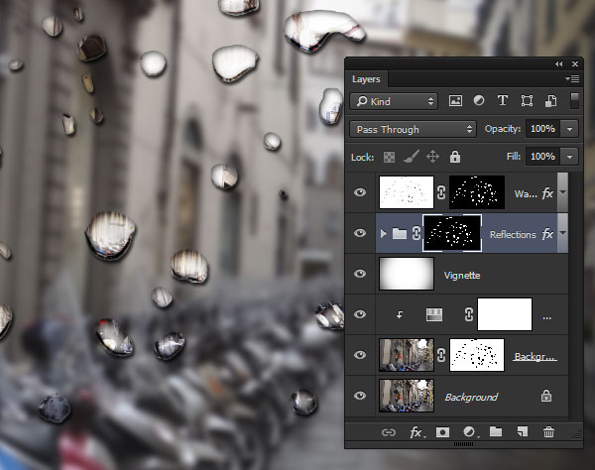Screen dimensions: 595x470
Task: Open the Kind filter type dropdown
Action: pos(393,101)
